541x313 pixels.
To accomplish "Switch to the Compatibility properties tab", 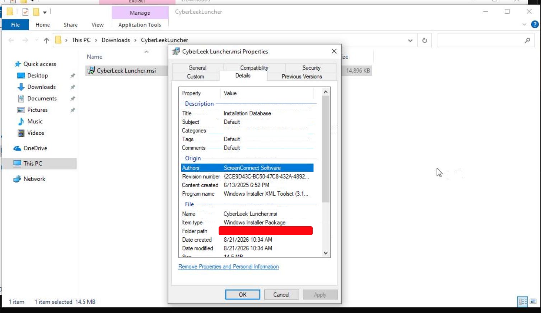I will click(254, 68).
